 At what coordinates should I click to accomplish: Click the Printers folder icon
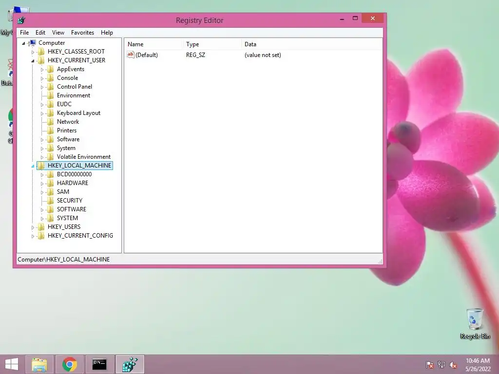(x=50, y=131)
